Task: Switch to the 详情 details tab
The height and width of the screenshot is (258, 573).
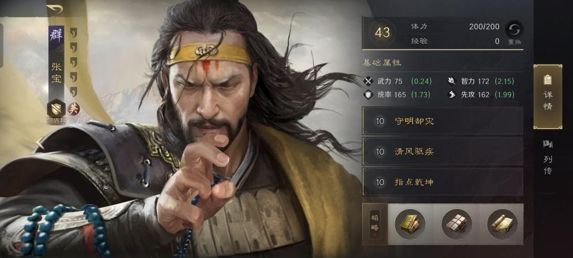Action: click(x=548, y=97)
